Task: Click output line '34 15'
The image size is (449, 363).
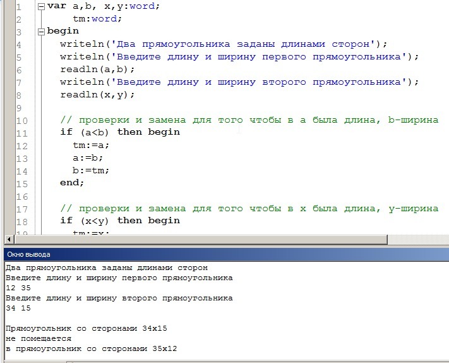Action: tap(18, 308)
